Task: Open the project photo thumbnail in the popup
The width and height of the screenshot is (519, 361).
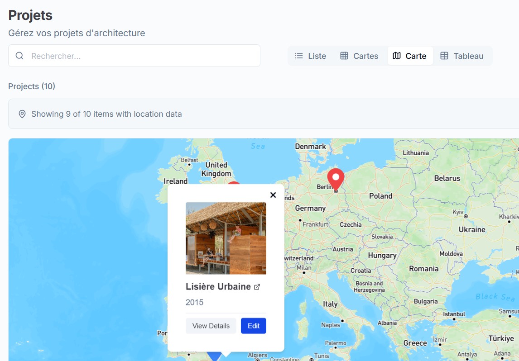Action: (226, 238)
